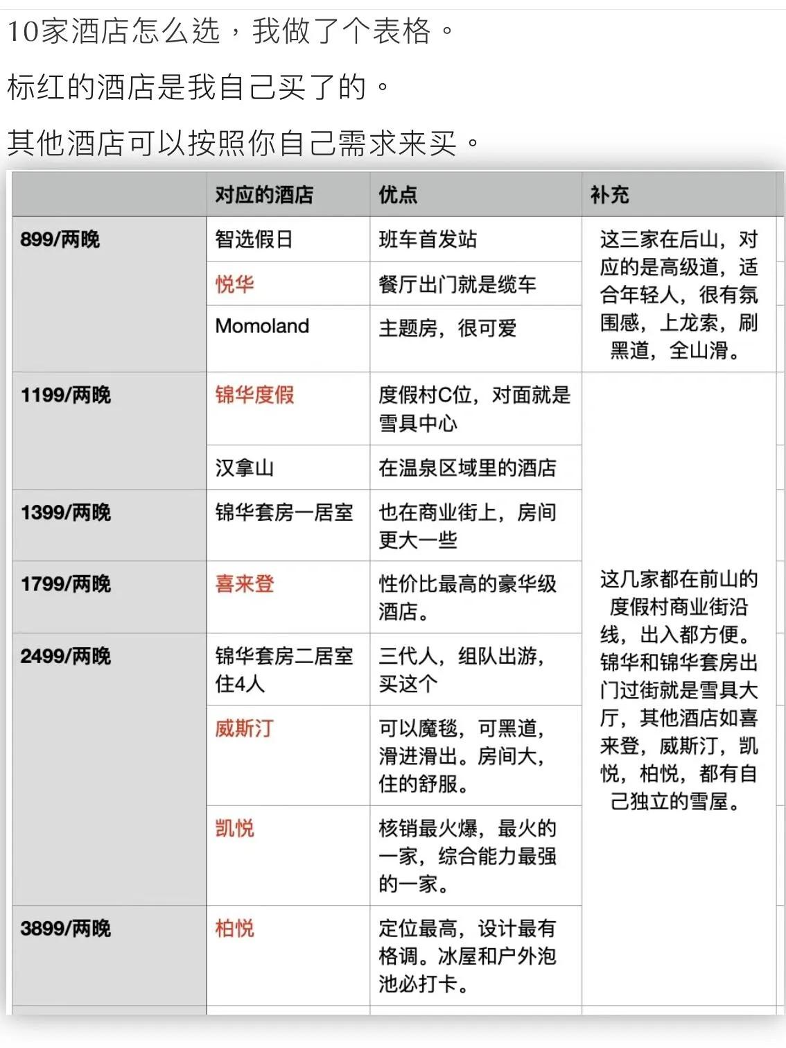Select the red 柏悦 hotel name
Screen dimensions: 786x1048
[235, 929]
